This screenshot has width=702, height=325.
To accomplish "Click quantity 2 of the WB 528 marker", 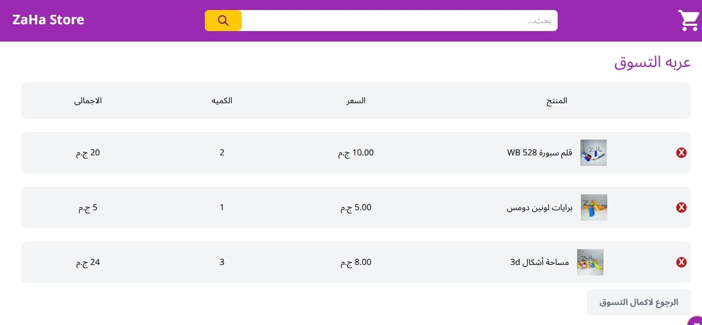I will (222, 153).
